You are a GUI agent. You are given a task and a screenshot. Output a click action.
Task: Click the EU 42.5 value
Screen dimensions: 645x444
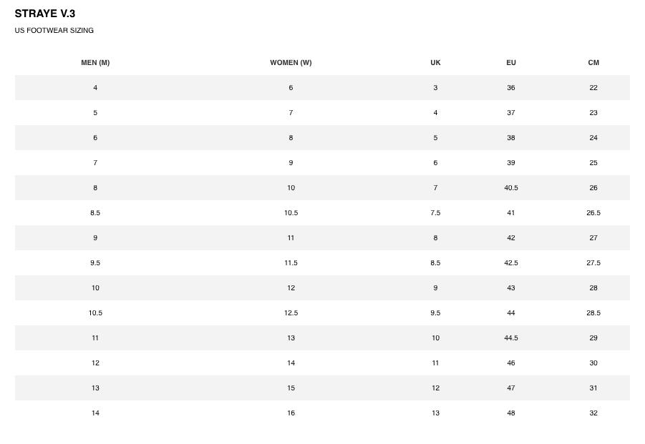point(511,263)
